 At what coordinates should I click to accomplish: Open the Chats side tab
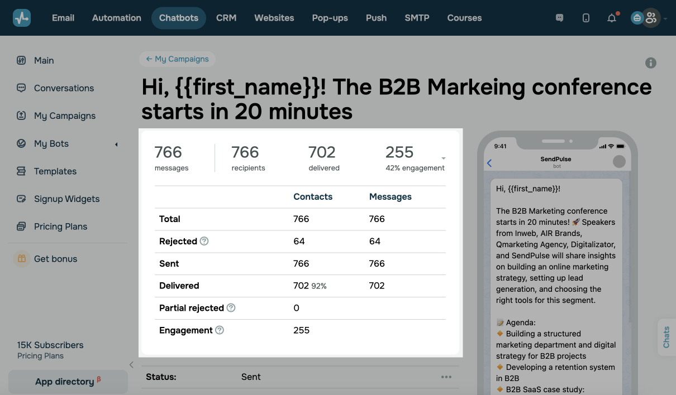[666, 337]
